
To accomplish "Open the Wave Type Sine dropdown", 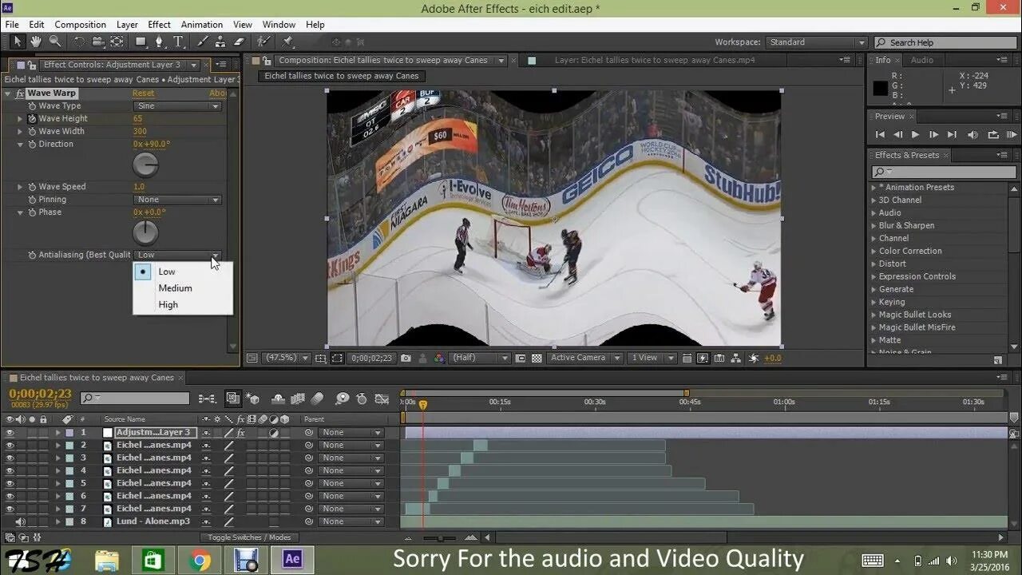I will tap(177, 106).
